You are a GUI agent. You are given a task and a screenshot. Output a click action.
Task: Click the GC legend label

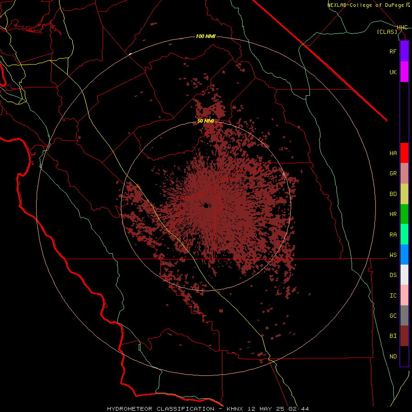coord(393,316)
